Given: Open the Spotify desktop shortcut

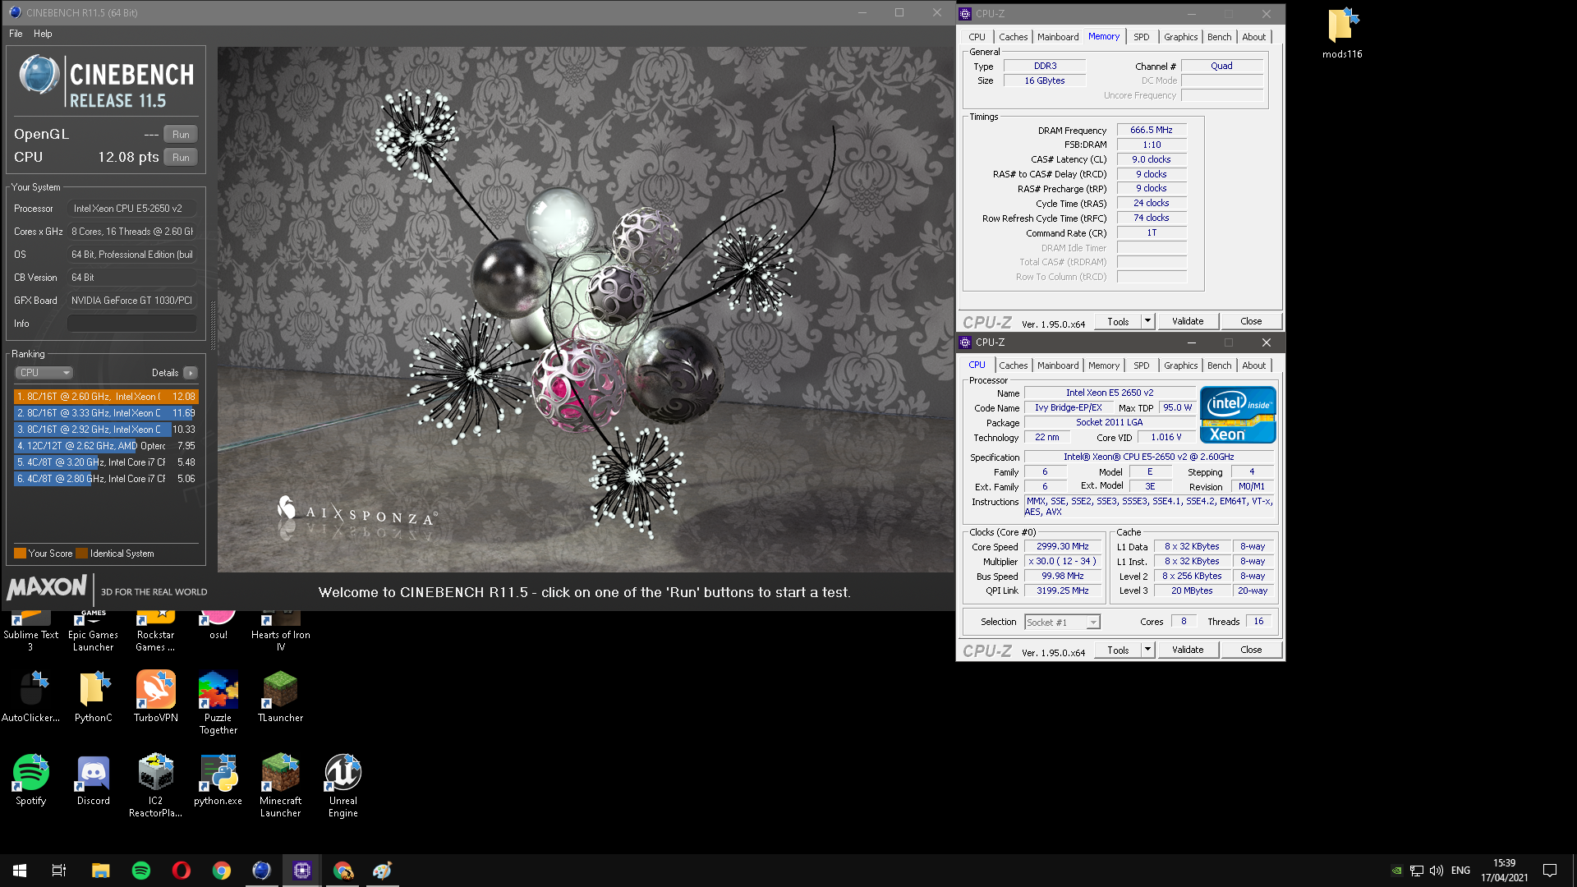Looking at the screenshot, I should pos(31,779).
